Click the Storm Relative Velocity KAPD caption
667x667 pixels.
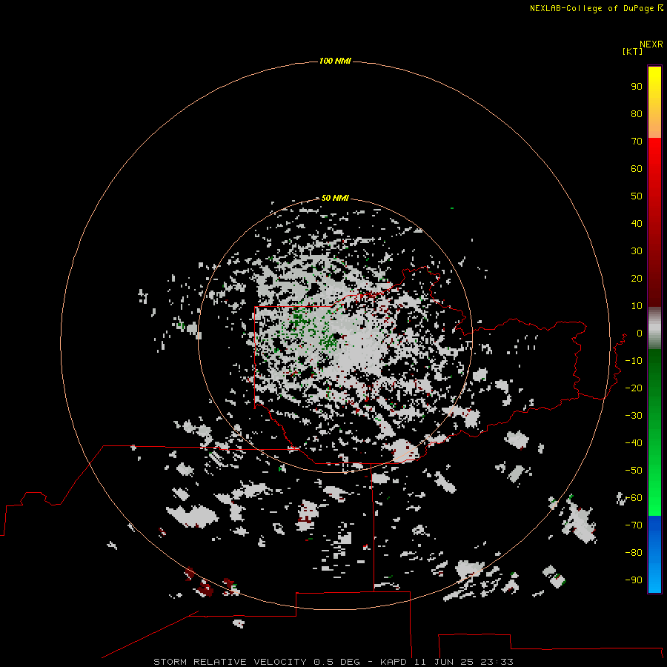pyautogui.click(x=333, y=662)
